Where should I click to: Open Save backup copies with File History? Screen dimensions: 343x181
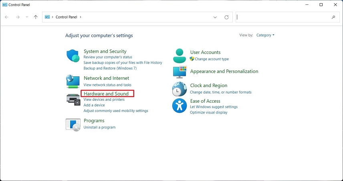[x=123, y=63]
